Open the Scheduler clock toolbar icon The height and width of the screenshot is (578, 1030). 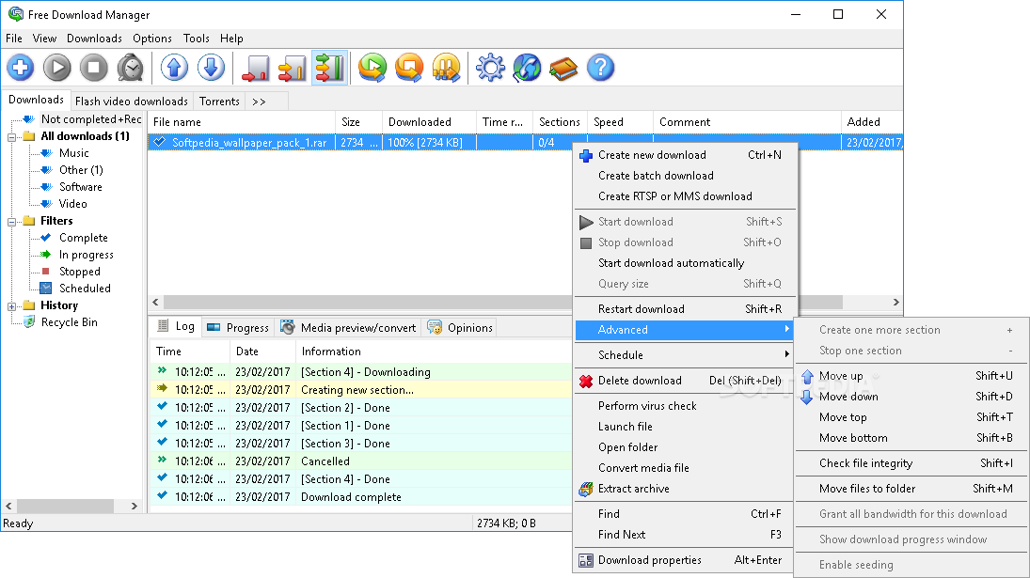(x=131, y=68)
